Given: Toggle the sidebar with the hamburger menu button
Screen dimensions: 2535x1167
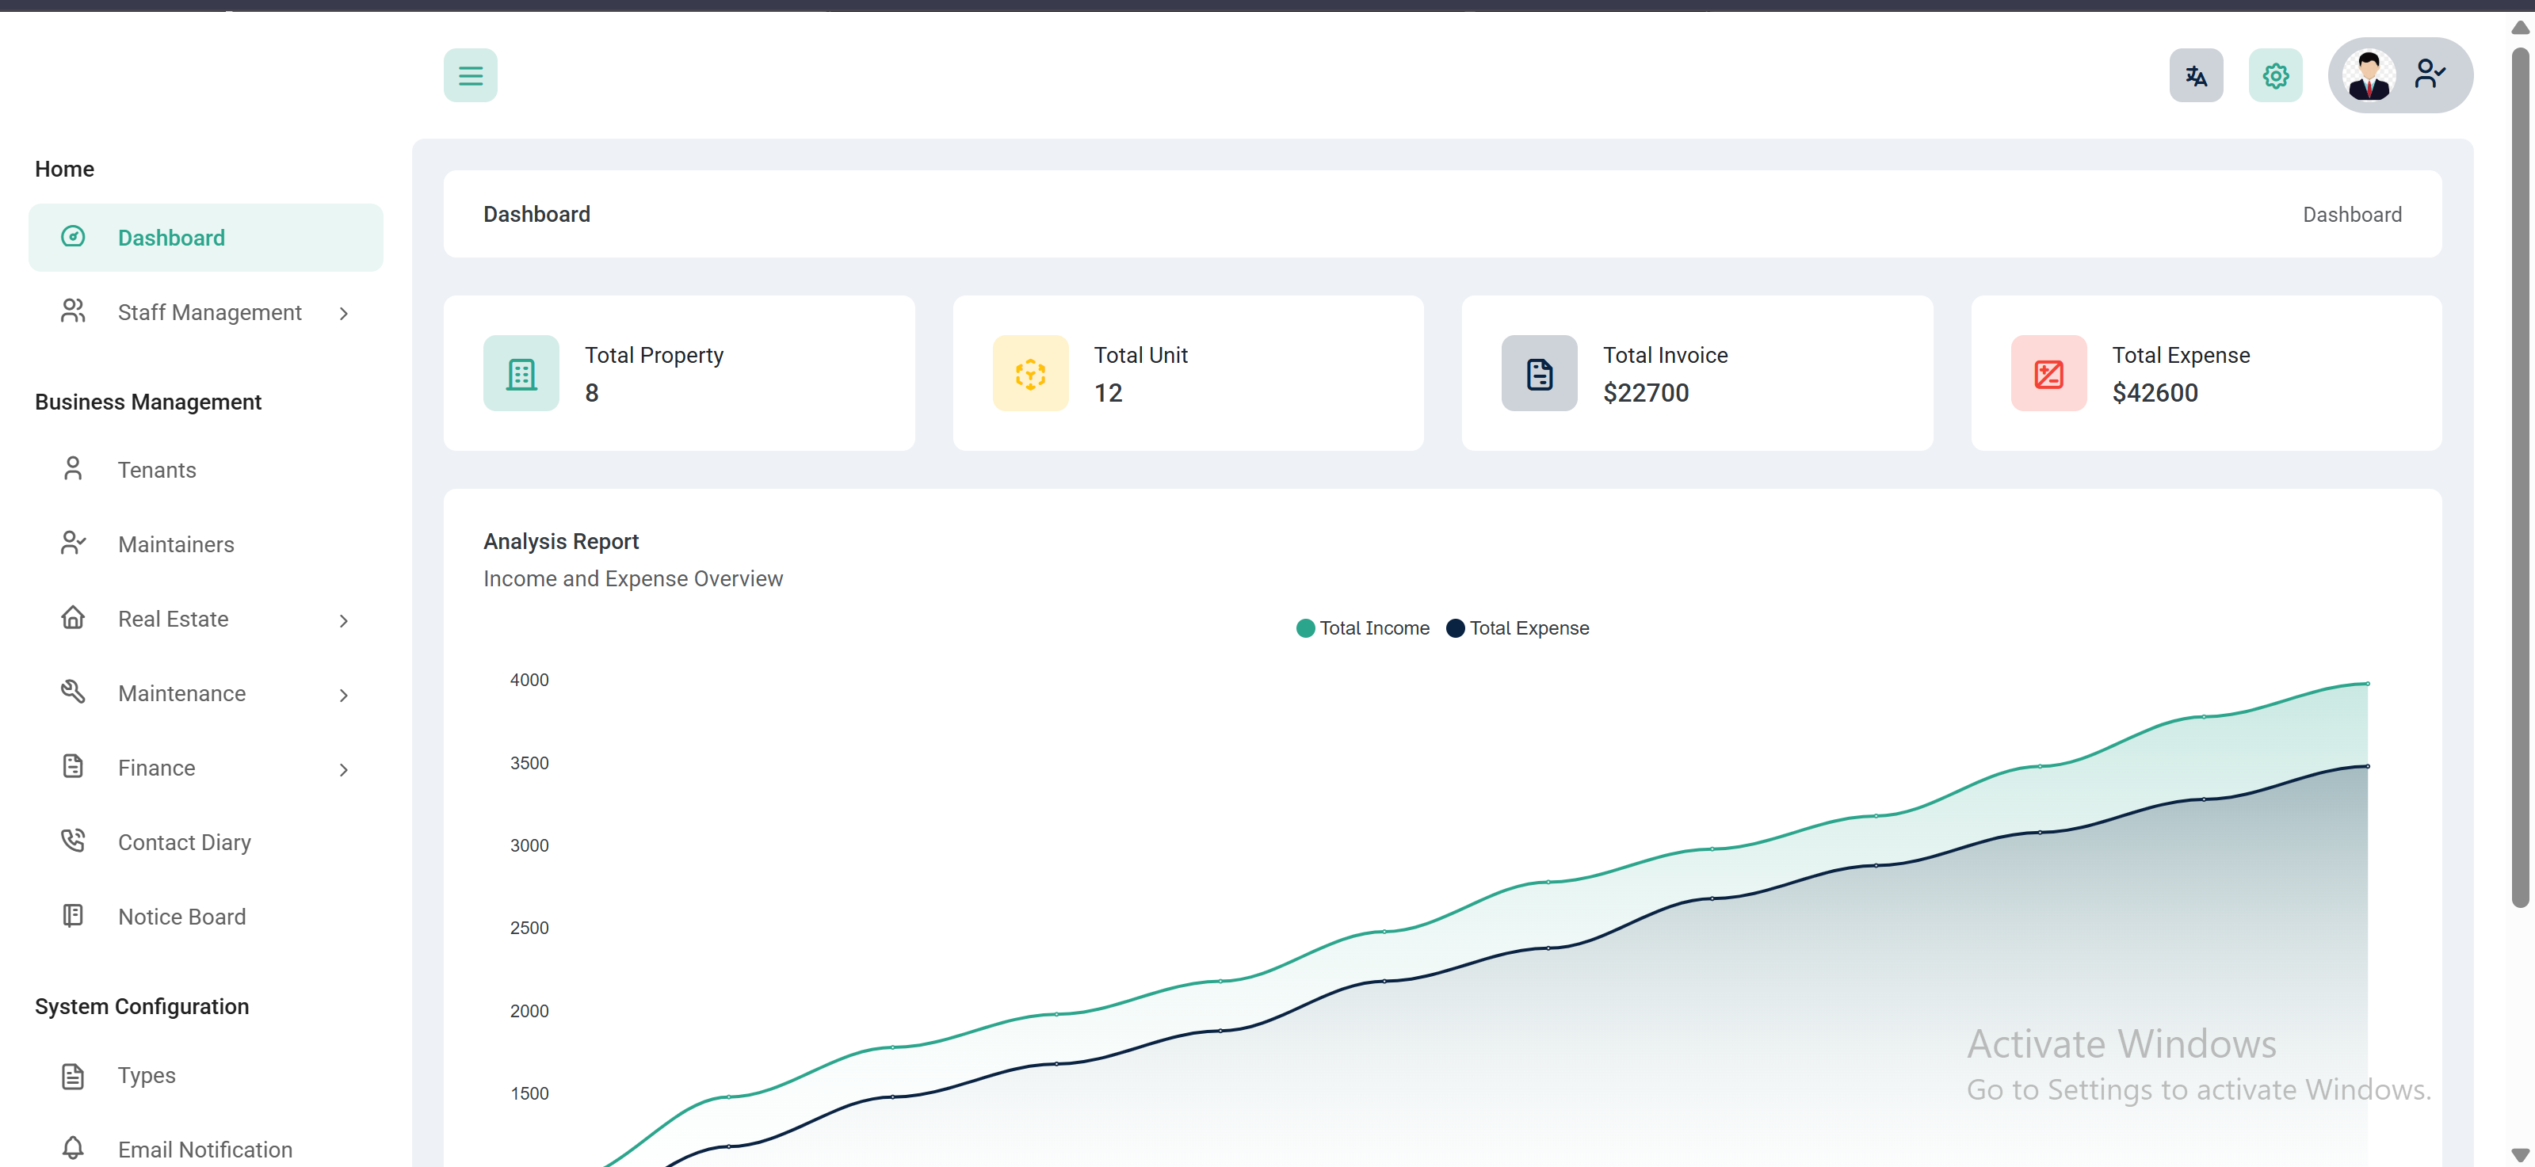Looking at the screenshot, I should (471, 76).
